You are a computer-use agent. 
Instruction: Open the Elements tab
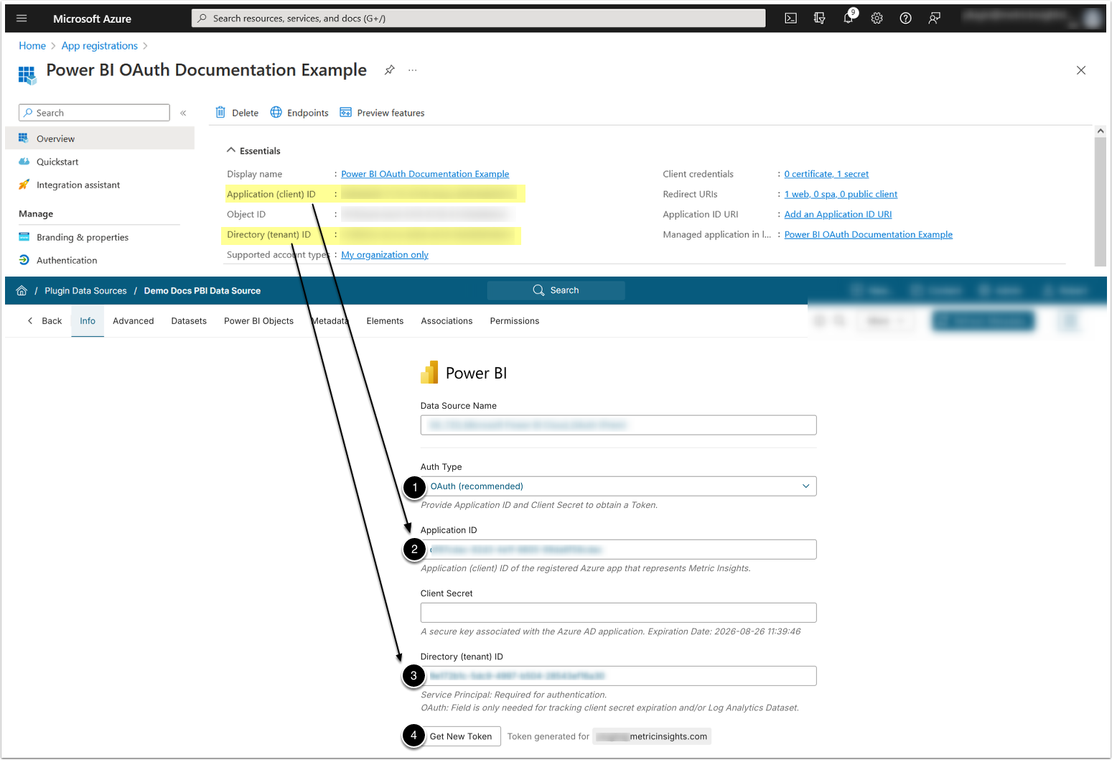385,321
